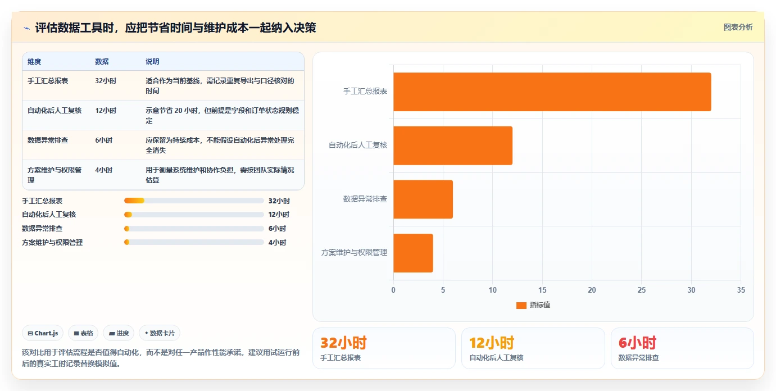Image resolution: width=776 pixels, height=391 pixels.
Task: Click the 维度 table column header
Action: (34, 62)
